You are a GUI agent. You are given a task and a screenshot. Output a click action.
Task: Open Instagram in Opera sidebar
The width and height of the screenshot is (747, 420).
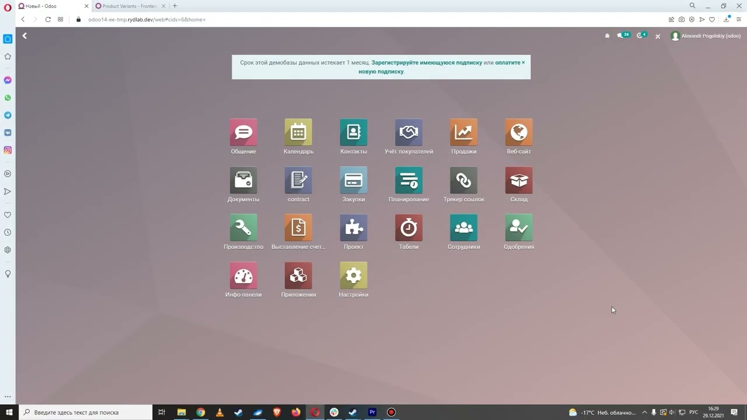point(8,150)
